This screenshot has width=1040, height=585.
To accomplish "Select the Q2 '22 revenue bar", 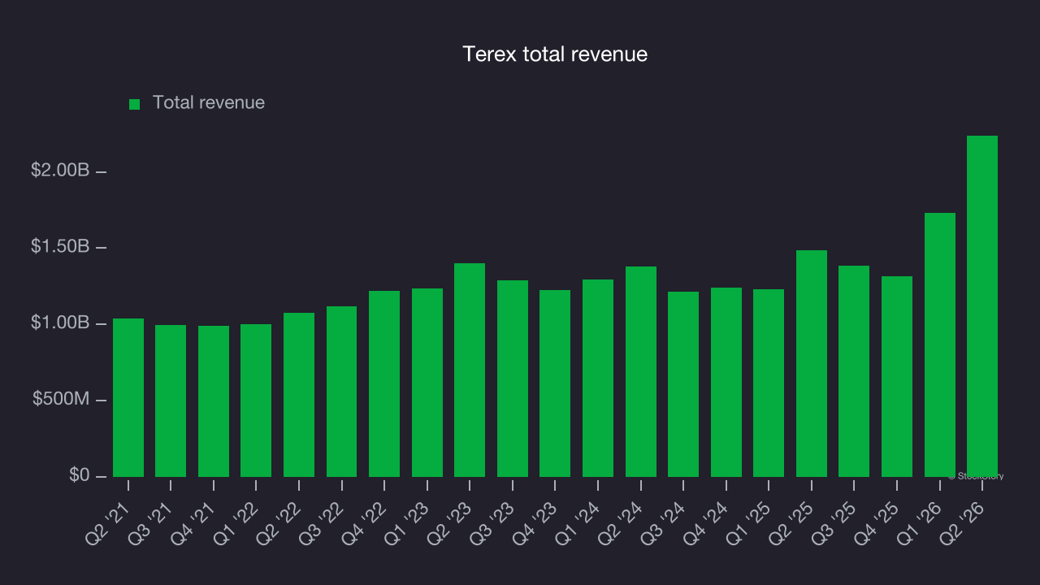I will 299,395.
